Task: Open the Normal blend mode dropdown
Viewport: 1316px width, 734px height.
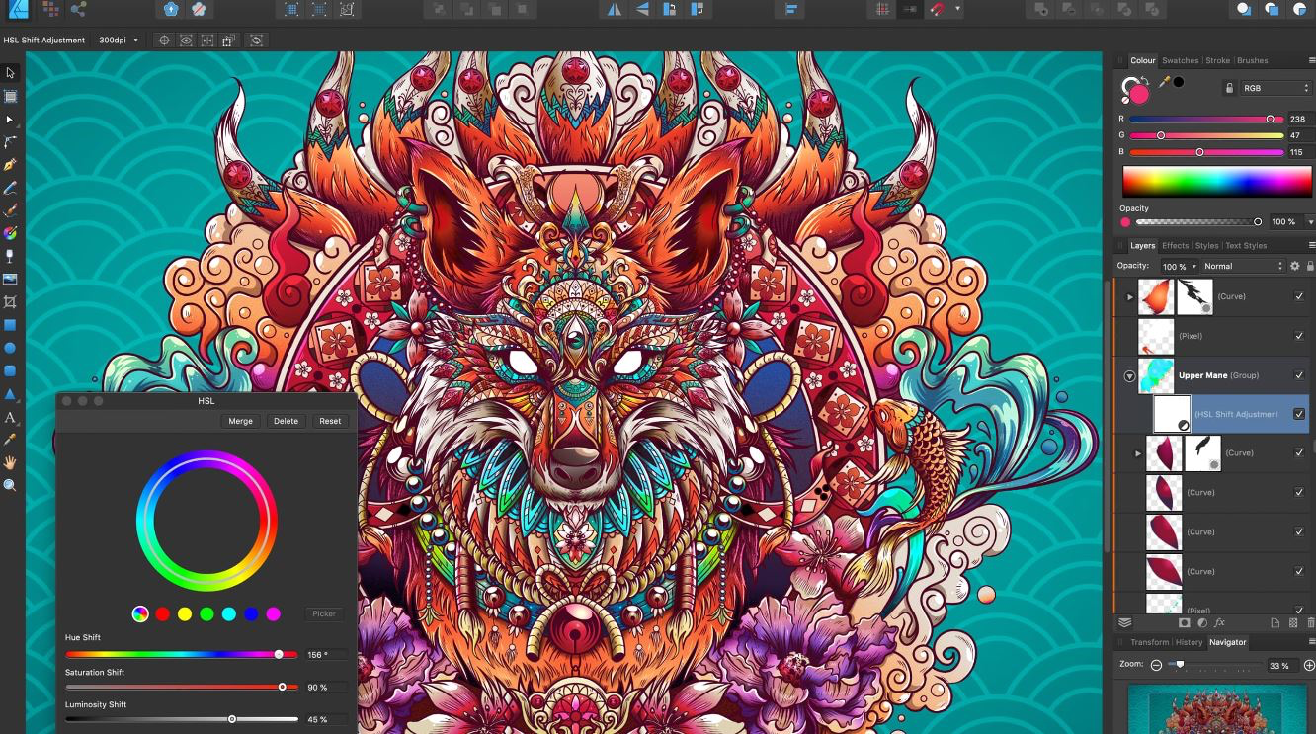Action: (x=1242, y=265)
